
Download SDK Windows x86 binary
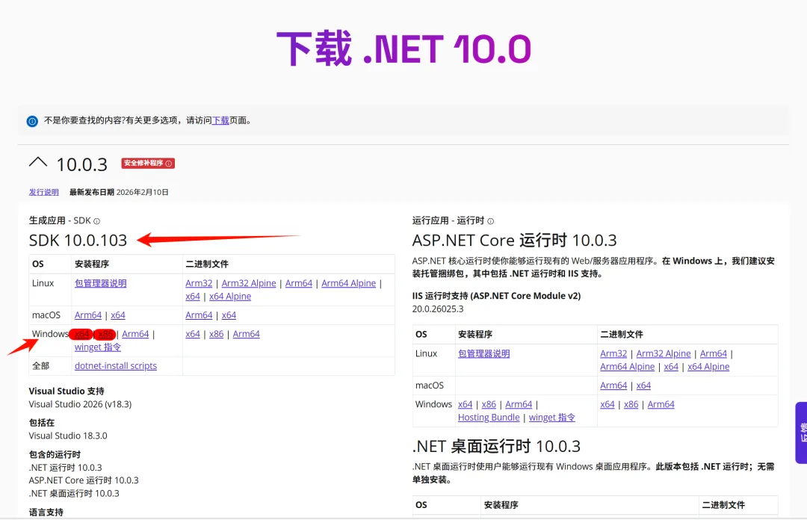(216, 334)
